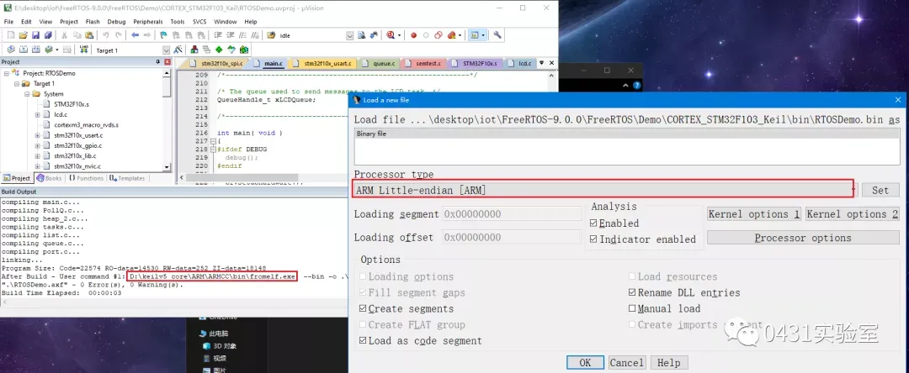Open the Flash menu
909x373 pixels.
click(x=93, y=21)
